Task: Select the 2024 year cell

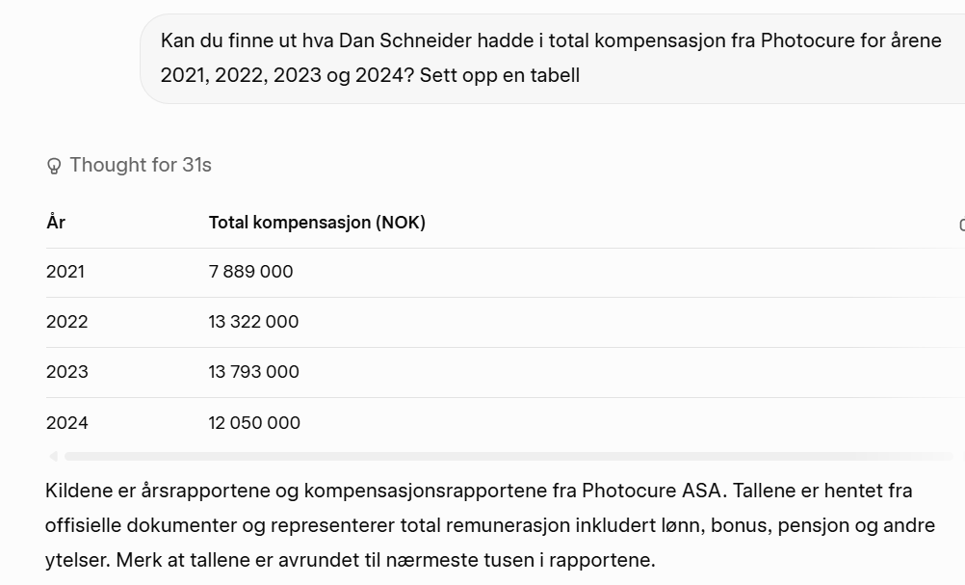Action: 66,422
